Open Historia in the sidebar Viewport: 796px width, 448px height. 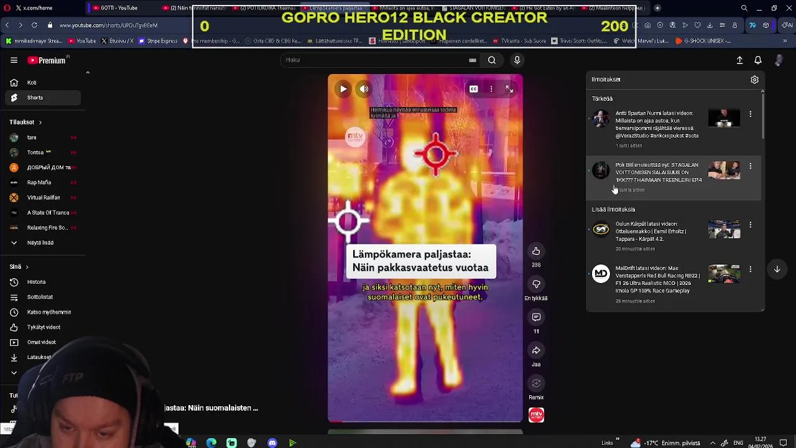42,282
